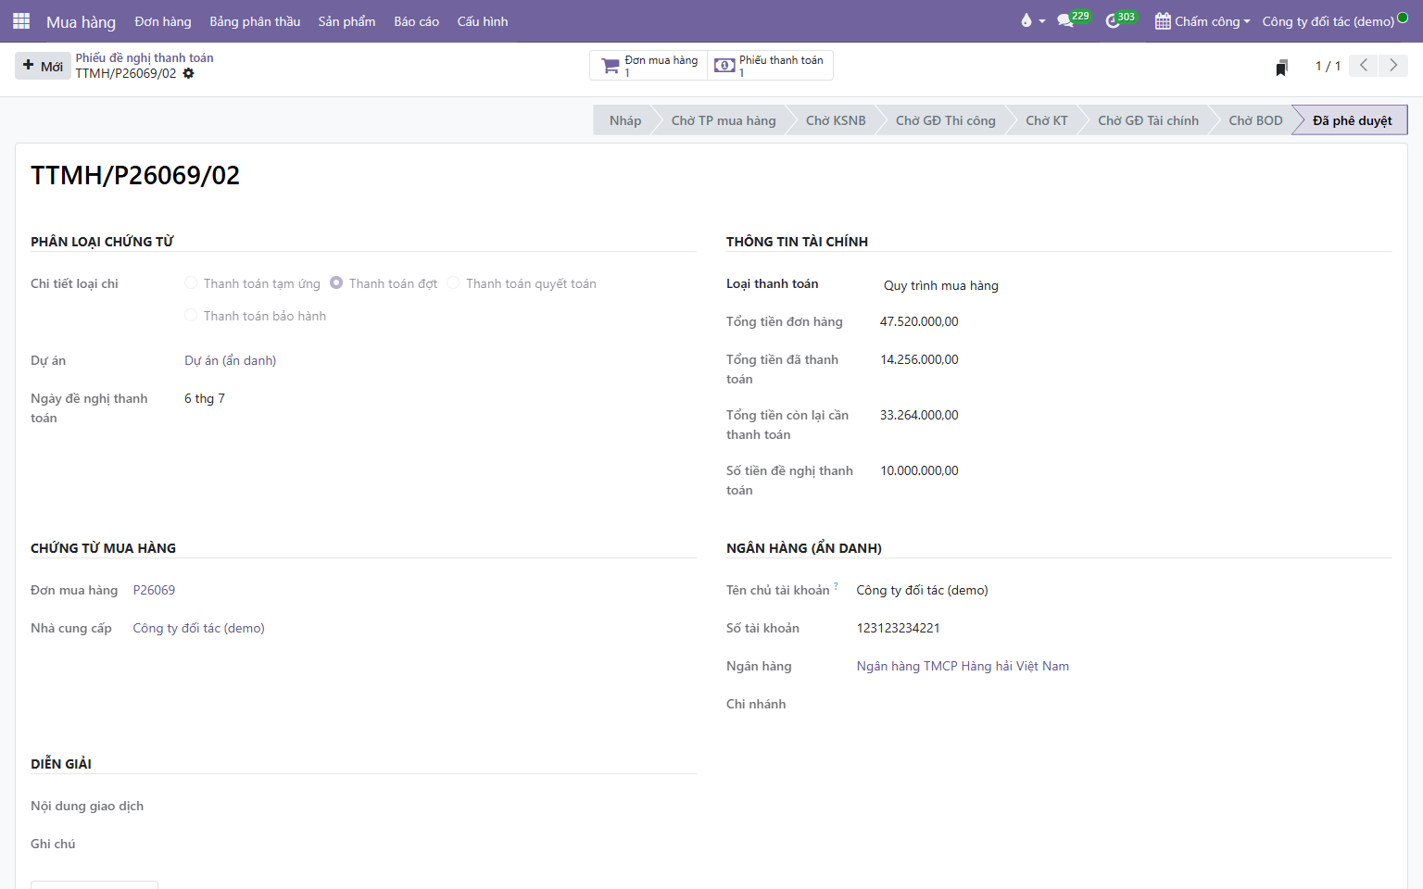Open purchase order P26069 link
1423x889 pixels.
tap(154, 590)
